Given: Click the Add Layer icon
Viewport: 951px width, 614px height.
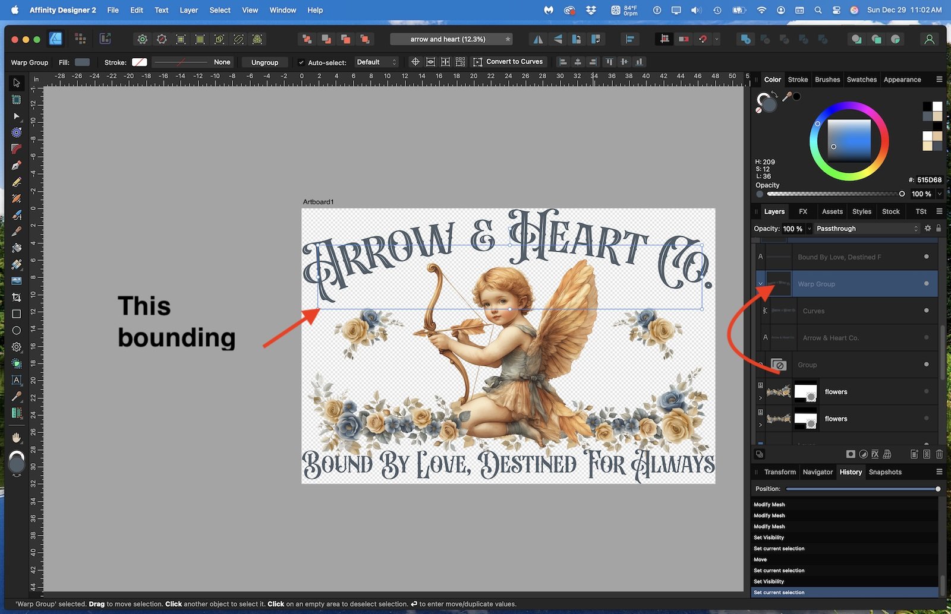Looking at the screenshot, I should 914,454.
